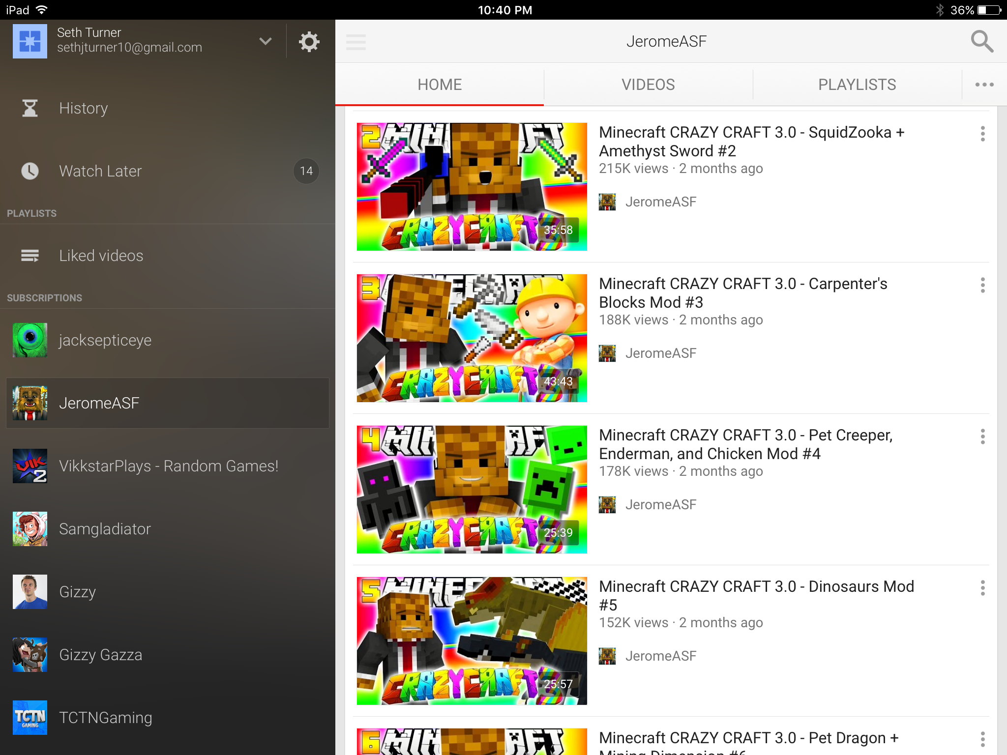Tap JeromeASF channel icon under Pet Creeper video
This screenshot has width=1007, height=755.
tap(607, 505)
